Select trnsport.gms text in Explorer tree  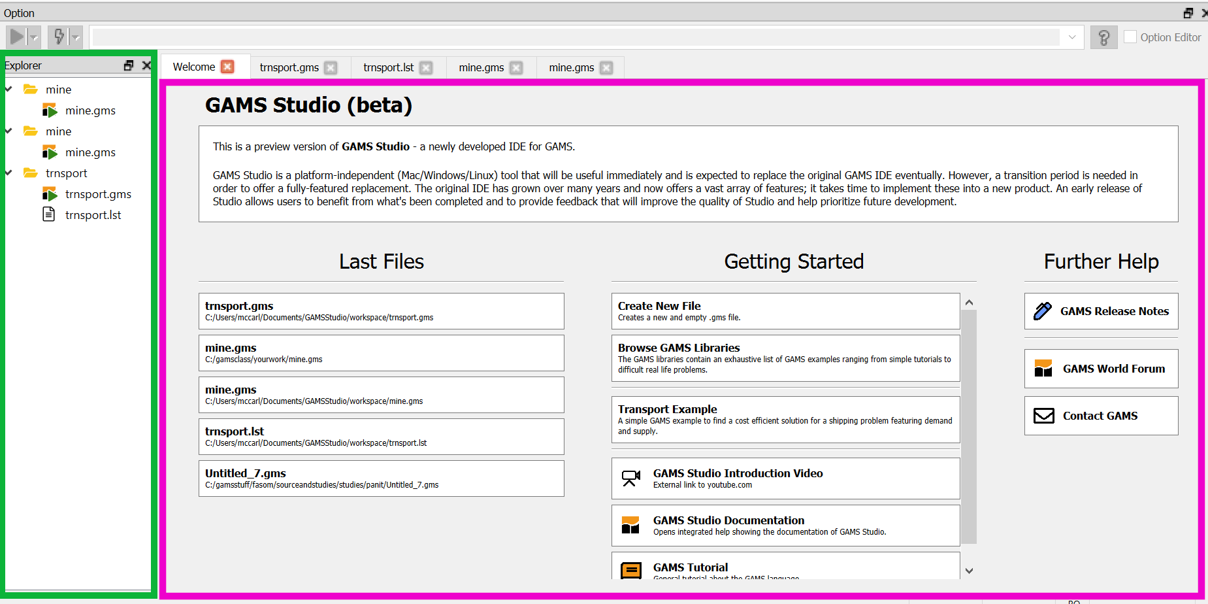(98, 194)
